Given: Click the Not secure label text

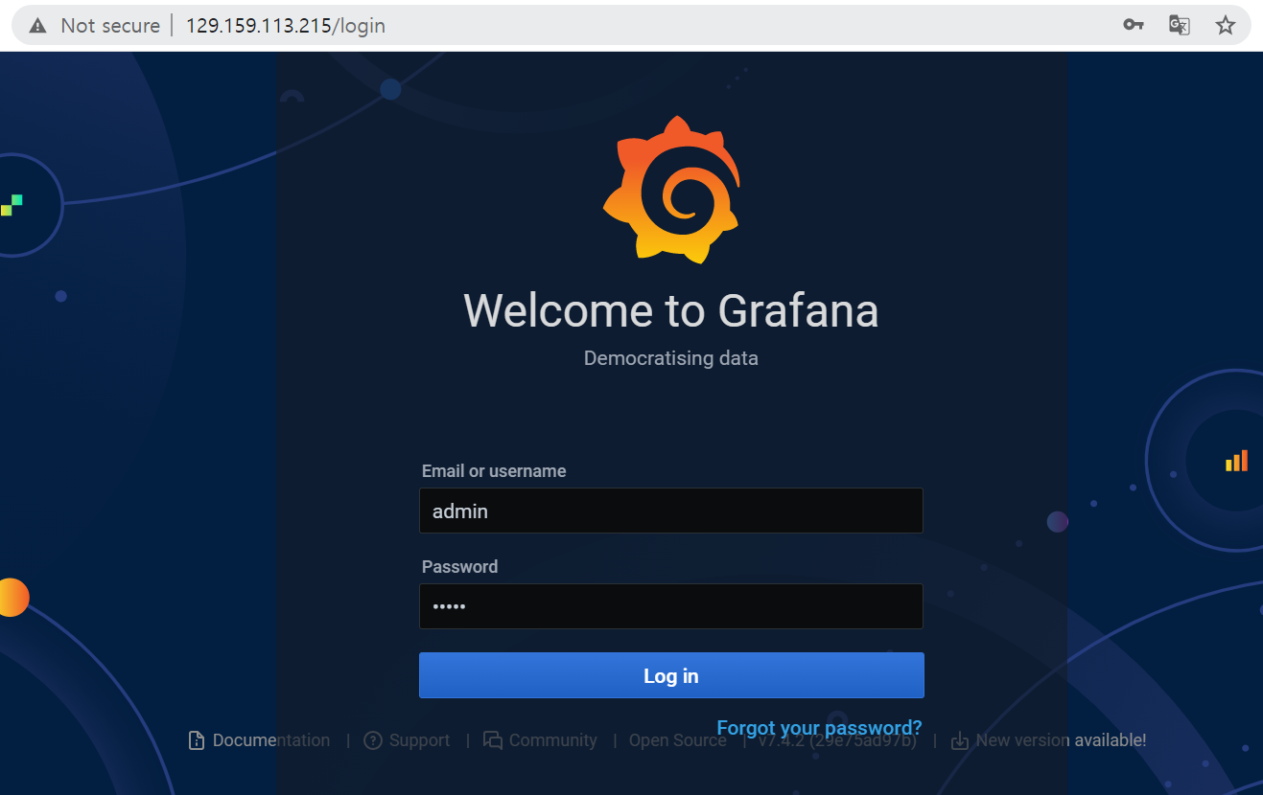Looking at the screenshot, I should [110, 26].
